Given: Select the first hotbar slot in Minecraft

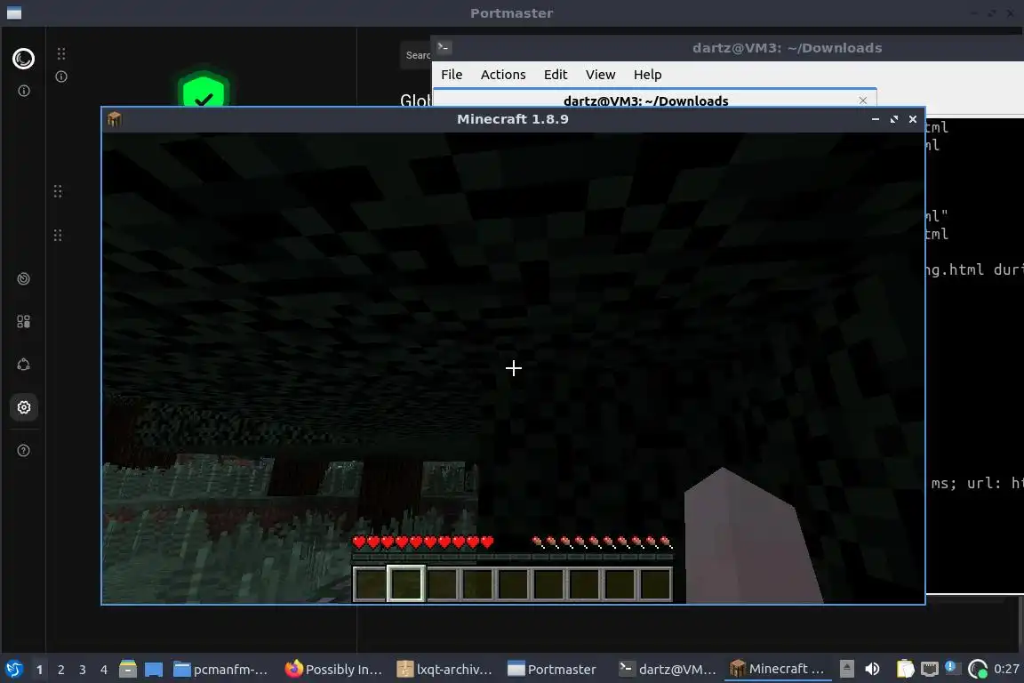Looking at the screenshot, I should pyautogui.click(x=370, y=583).
